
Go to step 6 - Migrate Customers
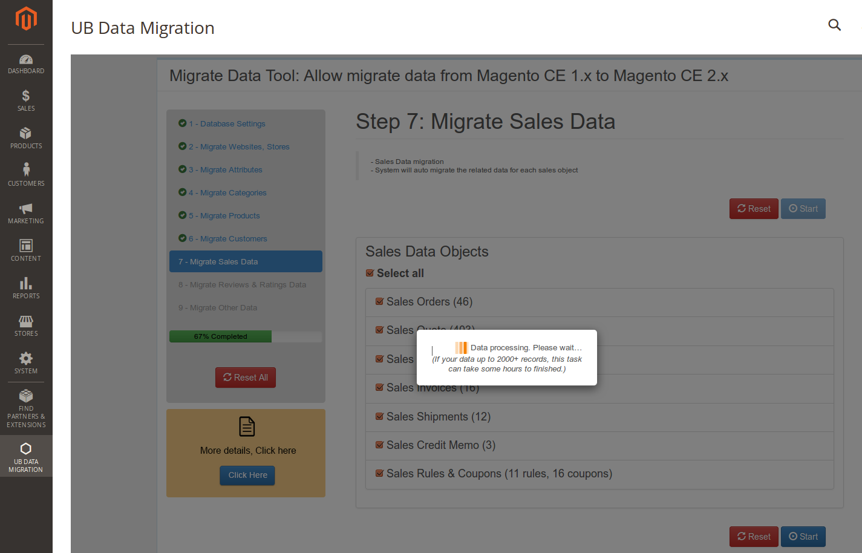coord(228,238)
